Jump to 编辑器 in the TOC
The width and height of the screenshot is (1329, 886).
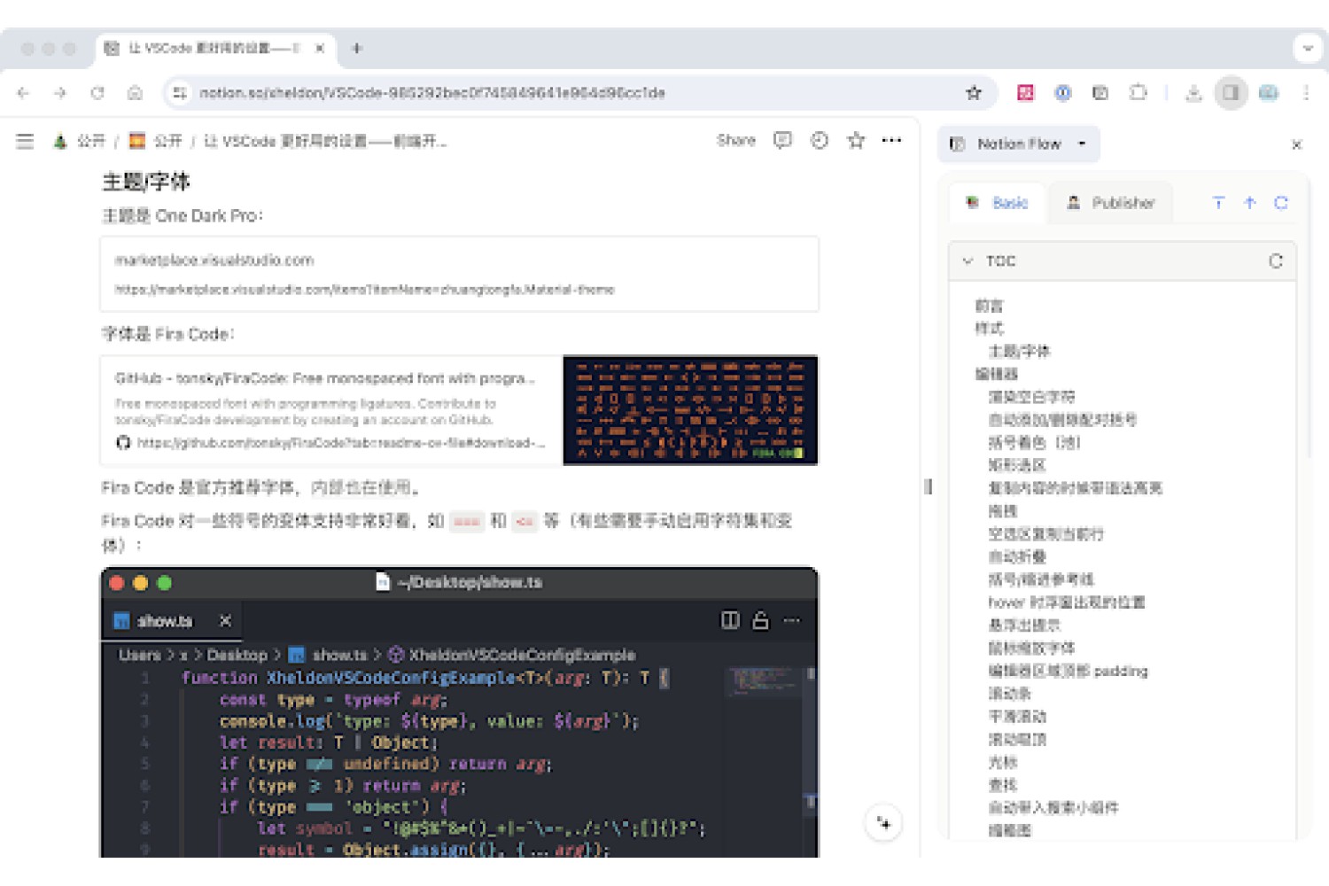pos(997,374)
